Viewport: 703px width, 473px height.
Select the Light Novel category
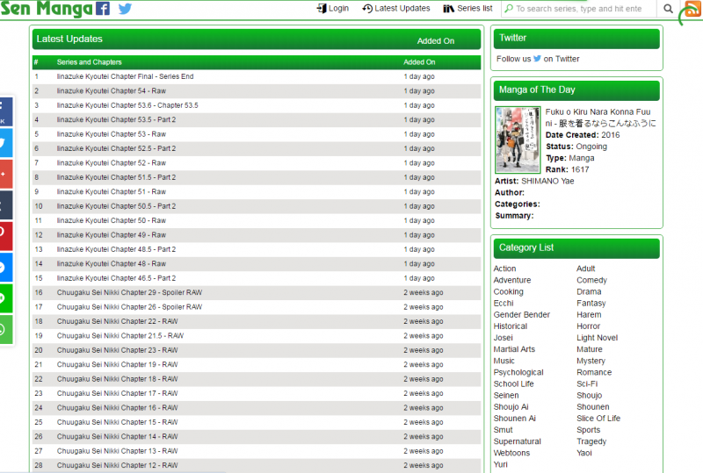click(x=597, y=338)
